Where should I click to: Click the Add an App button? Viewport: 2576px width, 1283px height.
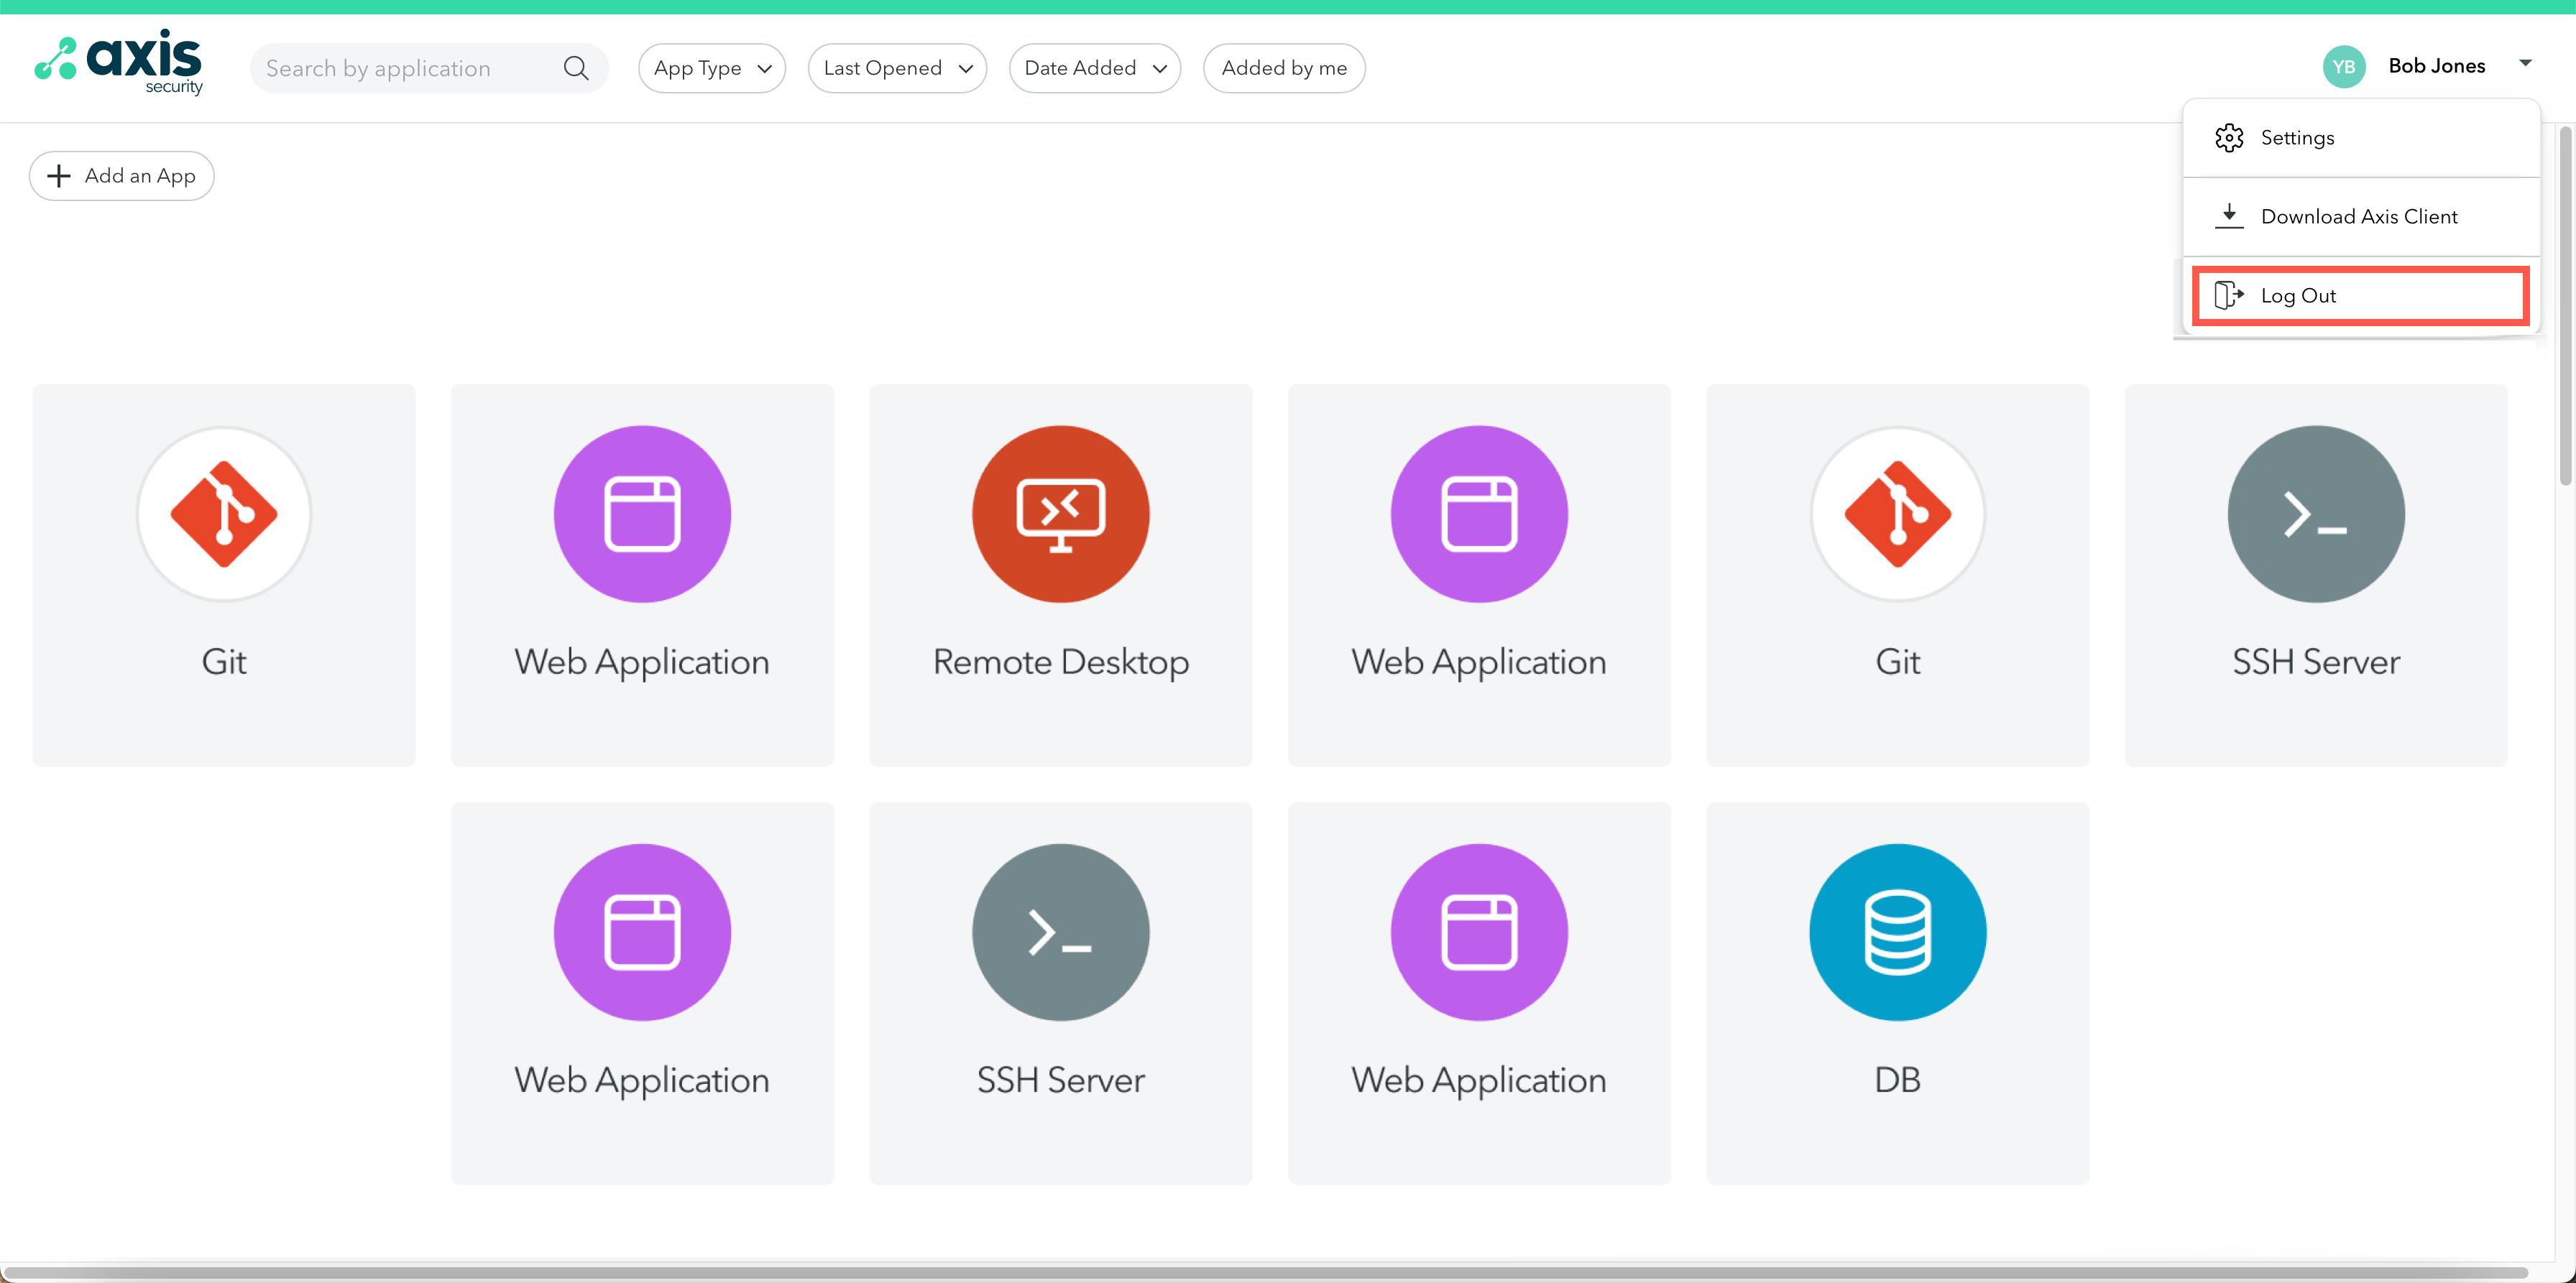pos(122,176)
